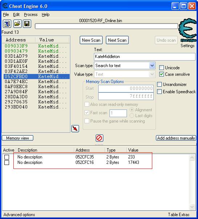The image size is (198, 219).
Task: Tick Enable Speedhack
Action: coord(159,92)
